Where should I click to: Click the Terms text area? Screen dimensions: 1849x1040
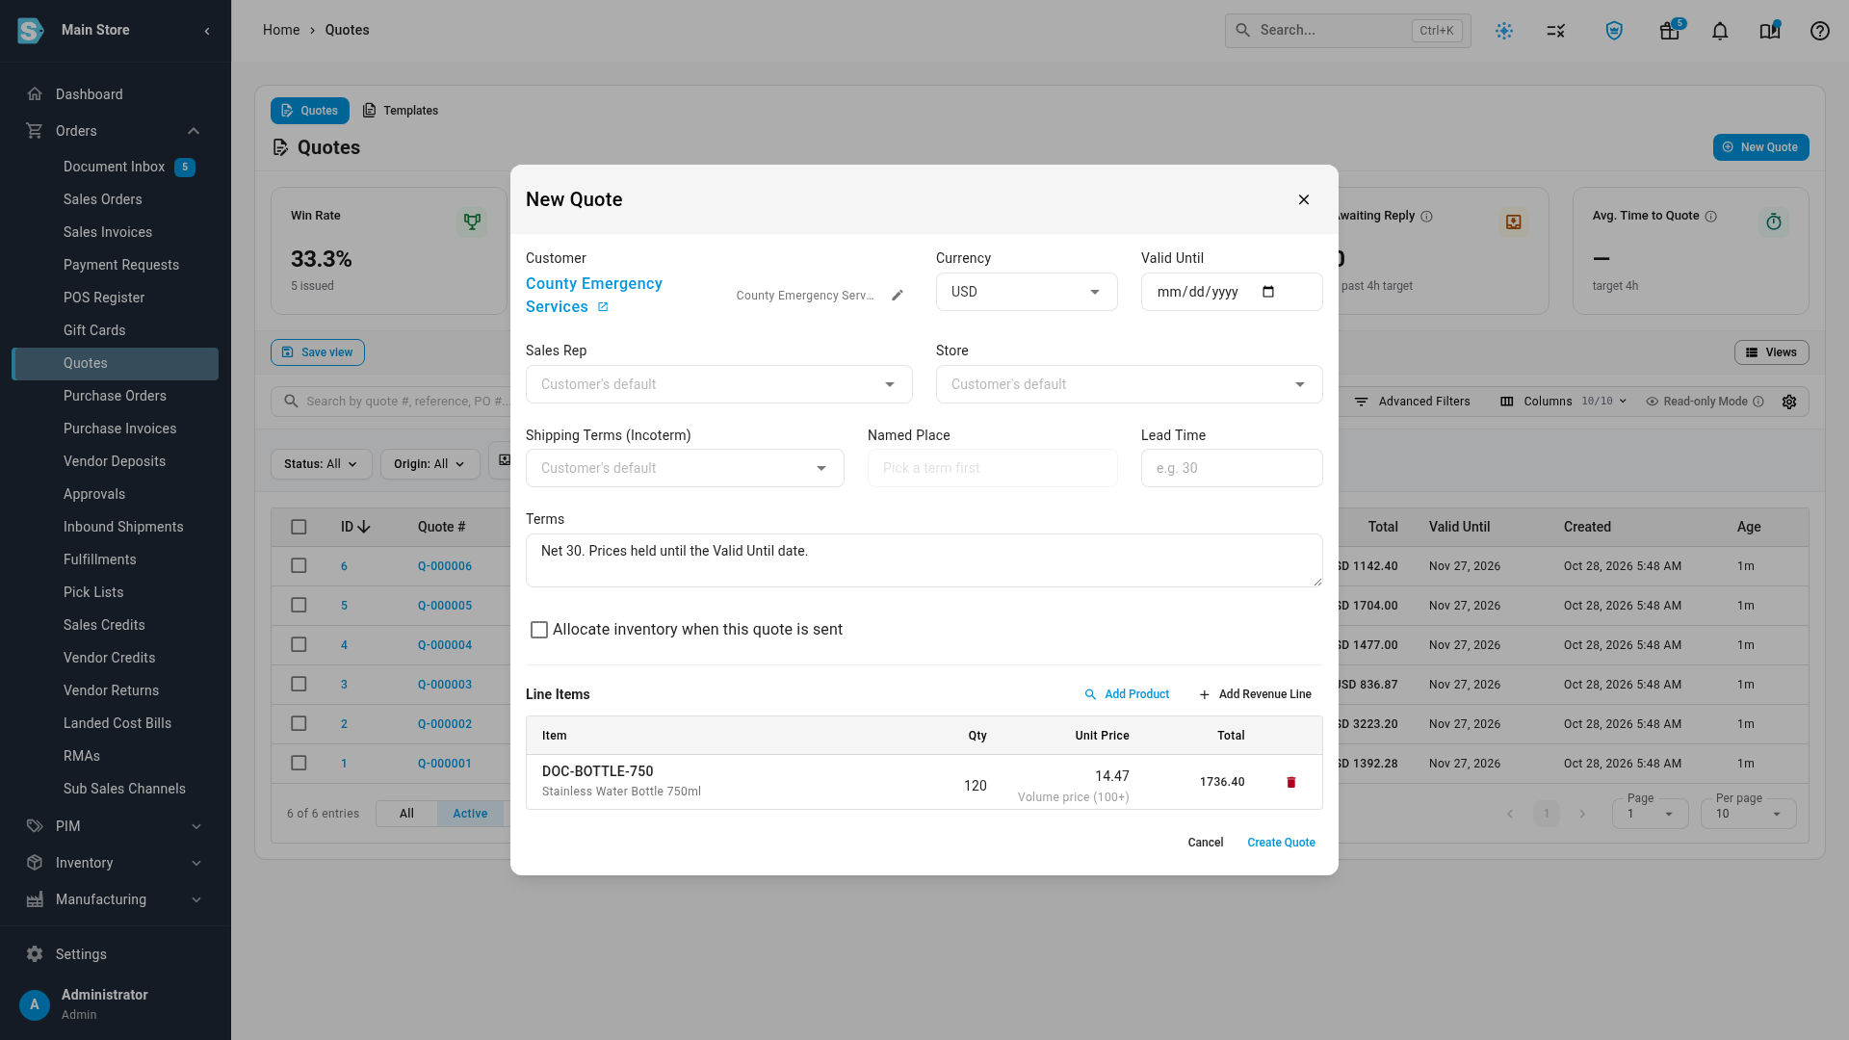coord(924,560)
